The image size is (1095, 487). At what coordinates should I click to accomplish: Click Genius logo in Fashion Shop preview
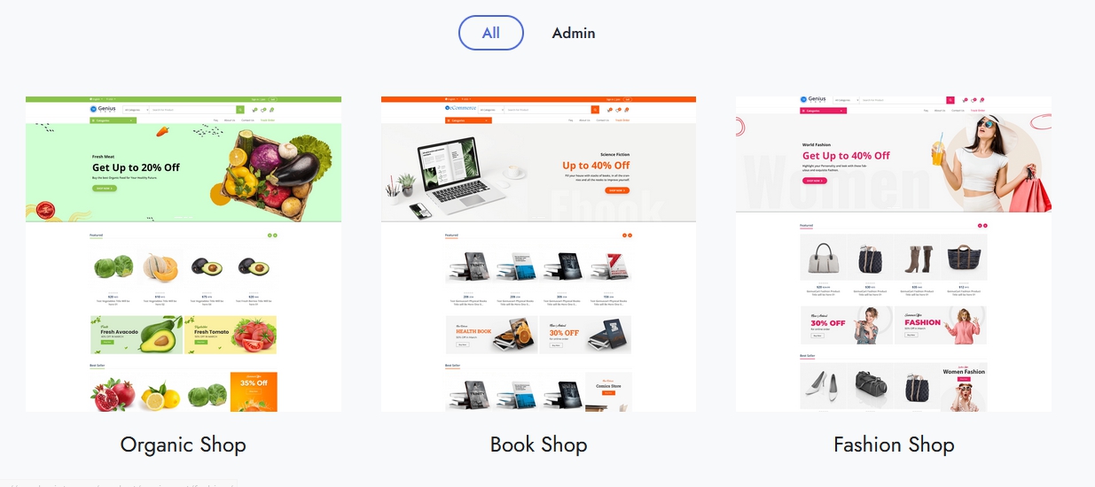[813, 99]
